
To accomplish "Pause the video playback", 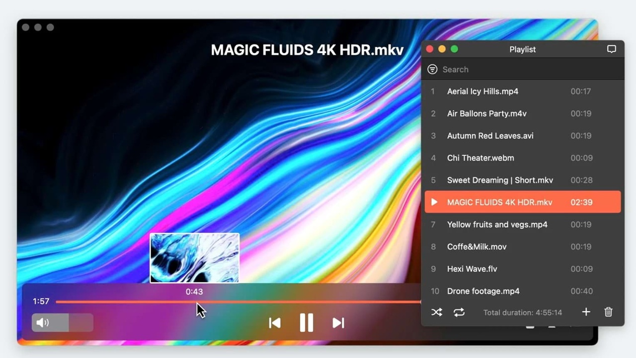I will [307, 323].
